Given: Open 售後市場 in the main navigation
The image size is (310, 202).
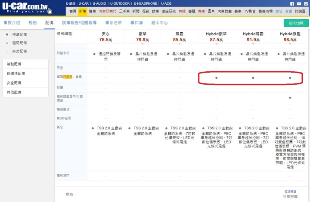Looking at the screenshot, I should pyautogui.click(x=266, y=11).
